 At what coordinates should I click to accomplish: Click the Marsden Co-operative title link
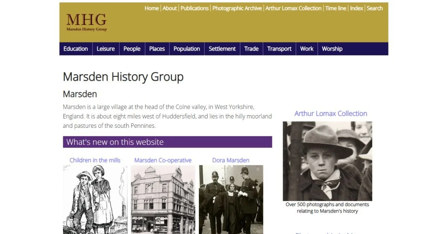(x=163, y=160)
